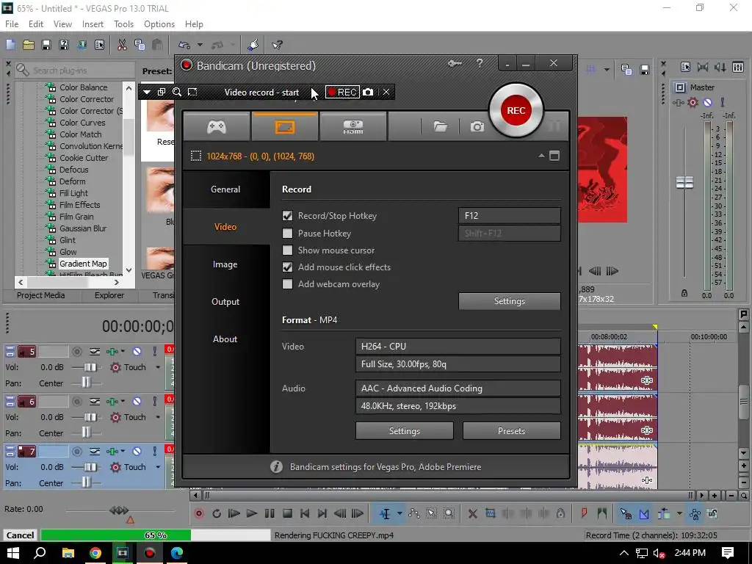
Task: Cancel the rendering in Vegas
Action: click(x=20, y=535)
